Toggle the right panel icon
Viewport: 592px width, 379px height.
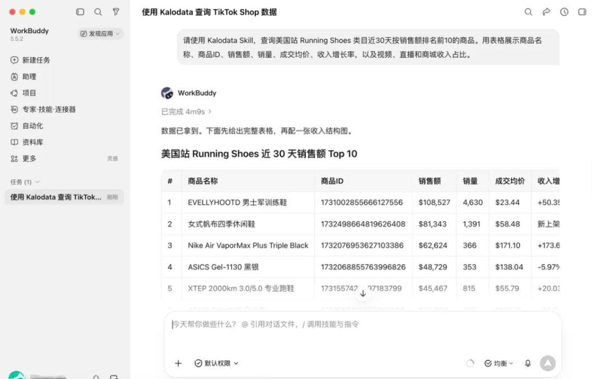pyautogui.click(x=582, y=12)
